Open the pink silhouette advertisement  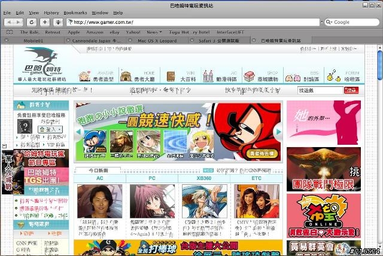(x=324, y=123)
